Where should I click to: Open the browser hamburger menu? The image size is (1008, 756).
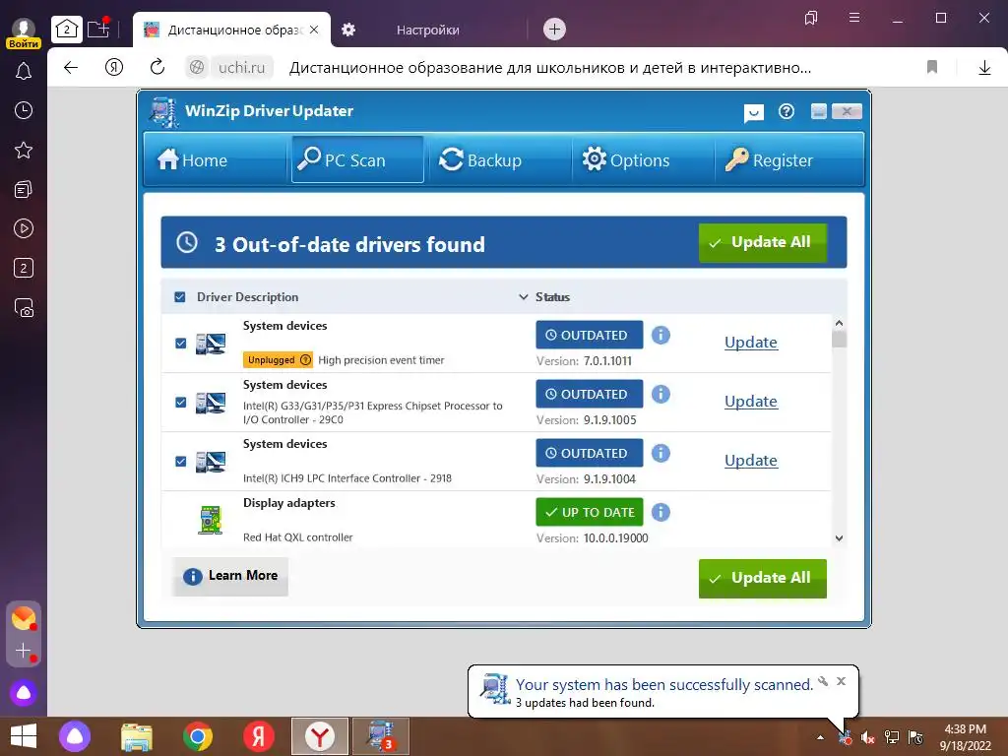tap(854, 18)
